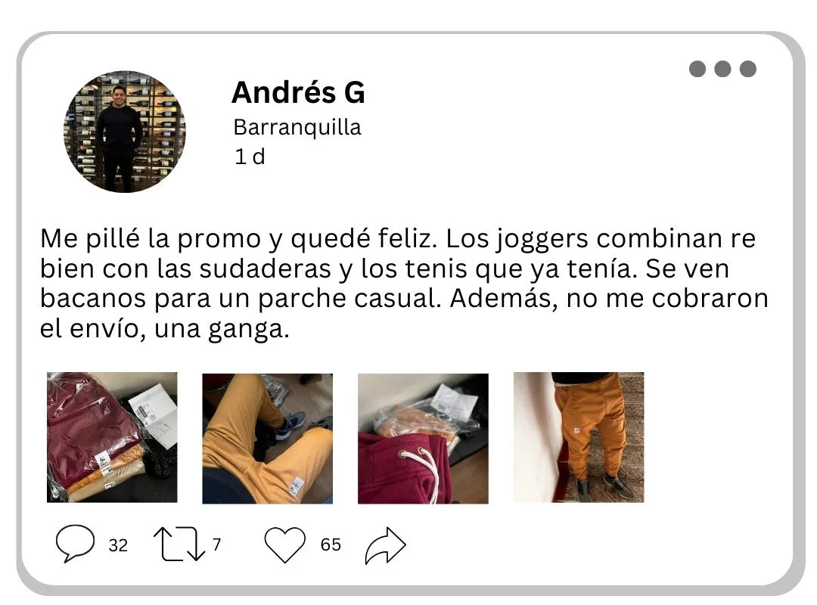Image resolution: width=817 pixels, height=605 pixels.
Task: Click the 1 d timestamp
Action: click(250, 157)
